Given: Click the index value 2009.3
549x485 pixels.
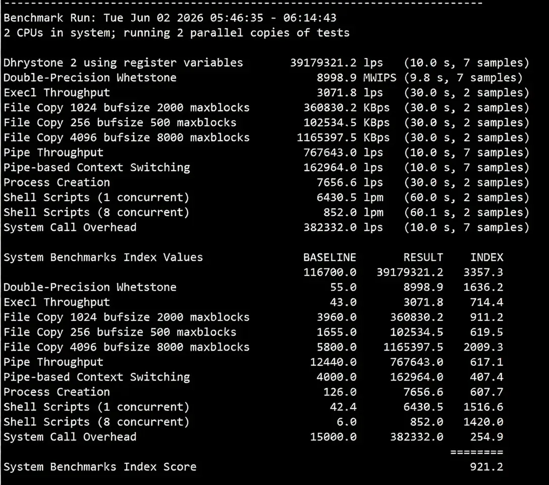Looking at the screenshot, I should point(483,347).
